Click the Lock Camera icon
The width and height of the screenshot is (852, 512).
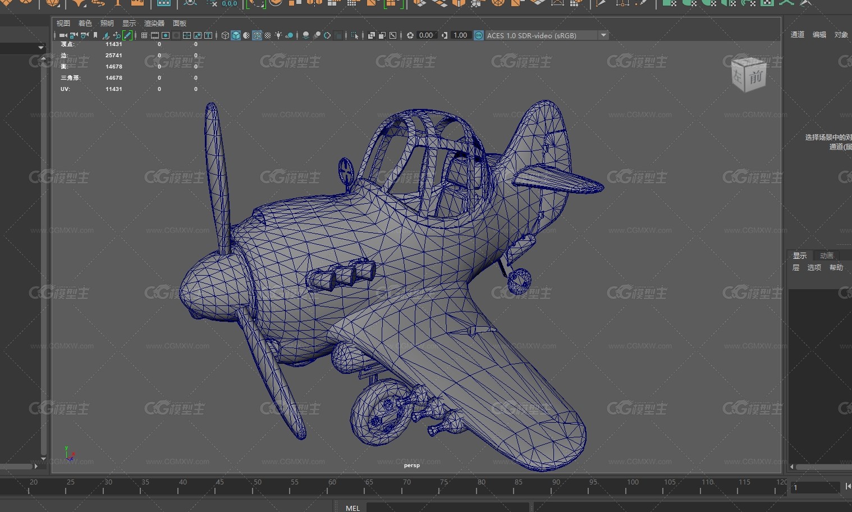(74, 35)
